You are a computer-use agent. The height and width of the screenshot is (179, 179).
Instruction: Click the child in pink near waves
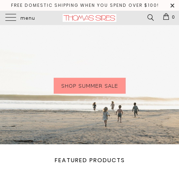(x=112, y=106)
